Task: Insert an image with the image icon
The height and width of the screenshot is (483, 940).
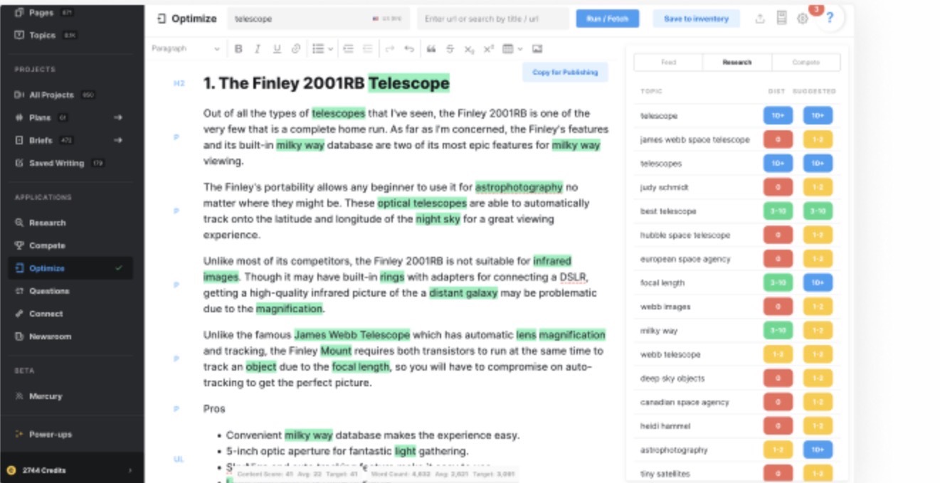Action: pos(537,49)
